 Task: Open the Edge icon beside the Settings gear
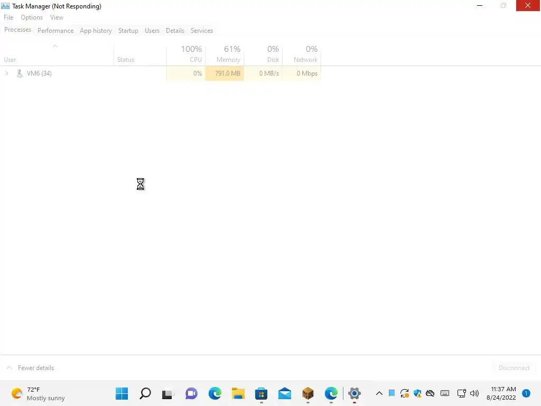tap(331, 393)
